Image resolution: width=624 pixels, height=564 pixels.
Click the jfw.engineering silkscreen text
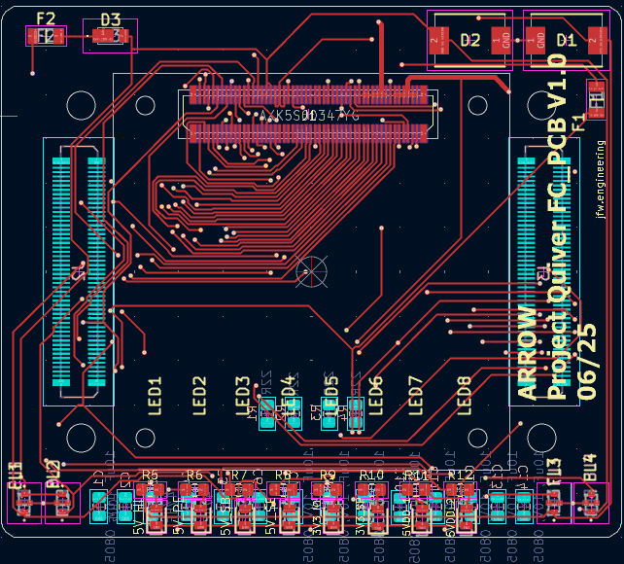click(601, 179)
